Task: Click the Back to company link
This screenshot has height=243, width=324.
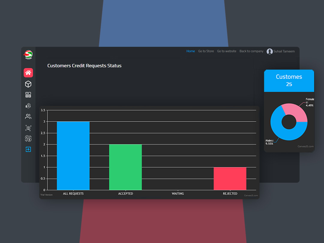Action: pos(251,51)
